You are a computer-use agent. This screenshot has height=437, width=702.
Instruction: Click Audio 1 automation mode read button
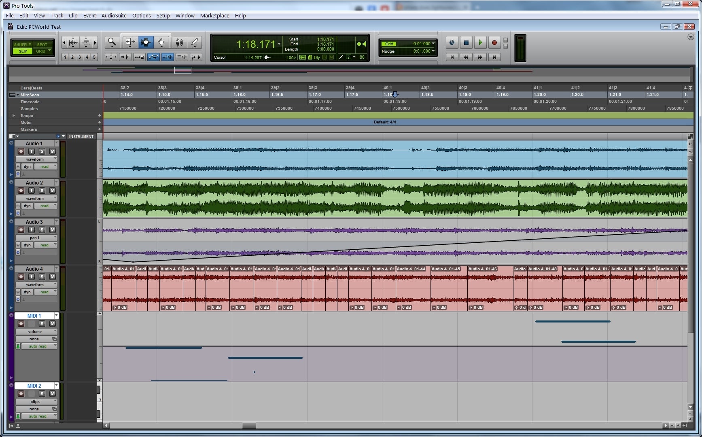[45, 167]
